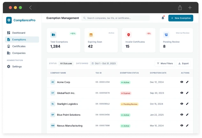202x138 pixels.
Task: Open the date range Oct 1 - Oct 31 picker
Action: click(104, 64)
